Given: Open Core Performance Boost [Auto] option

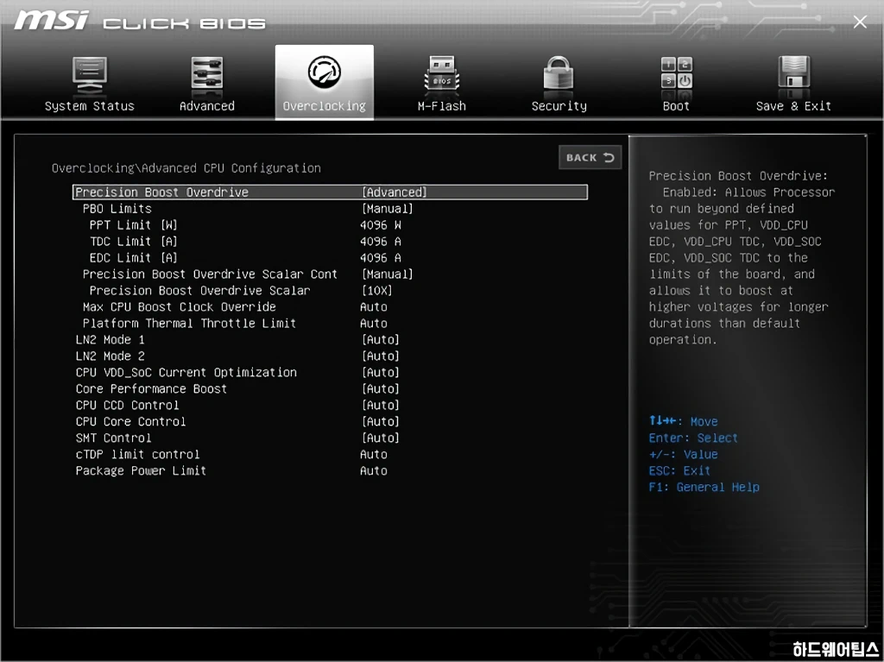Looking at the screenshot, I should 381,388.
